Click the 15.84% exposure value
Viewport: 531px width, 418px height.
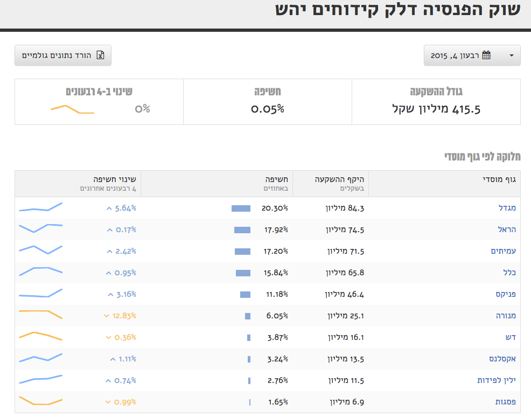click(x=276, y=273)
